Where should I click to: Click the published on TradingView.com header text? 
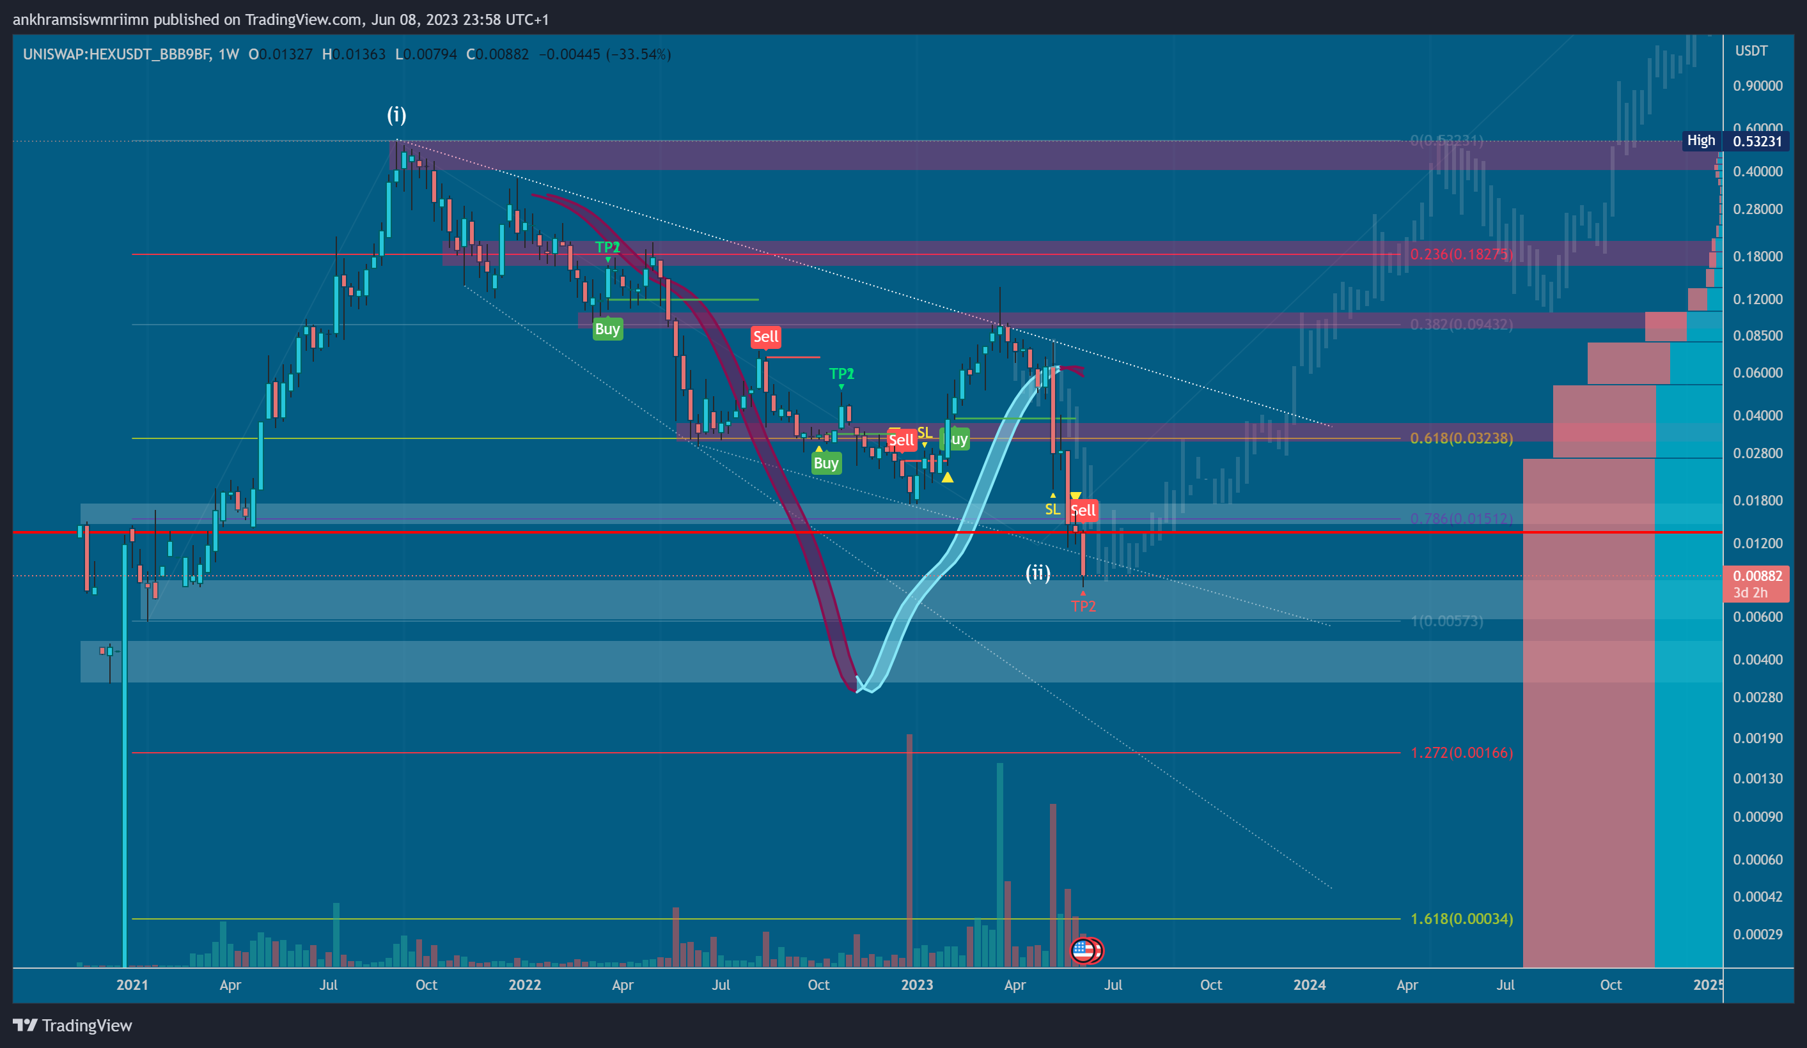point(258,19)
